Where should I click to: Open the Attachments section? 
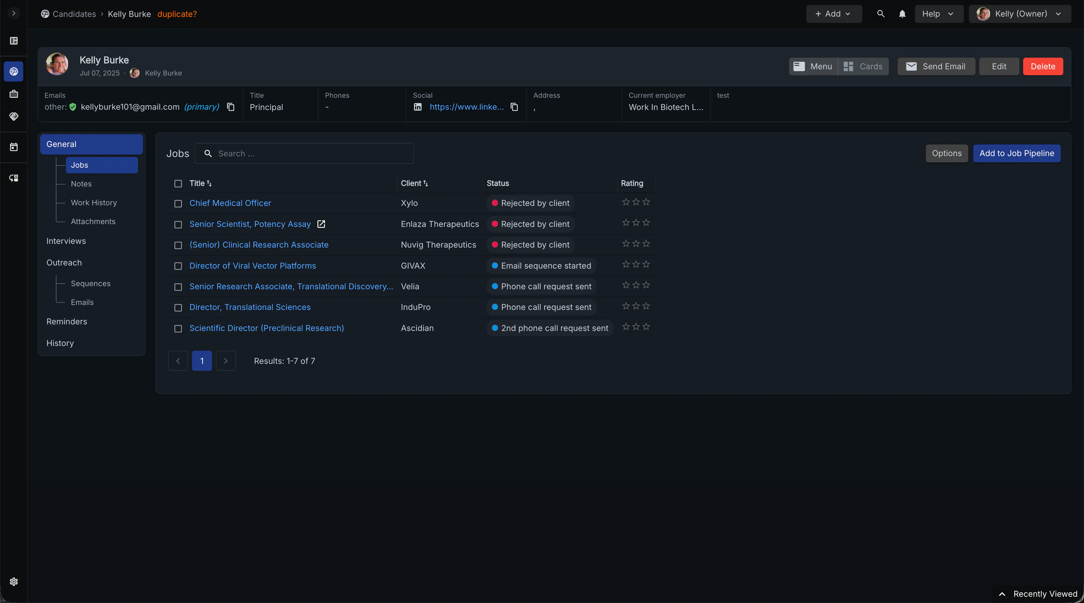tap(93, 222)
